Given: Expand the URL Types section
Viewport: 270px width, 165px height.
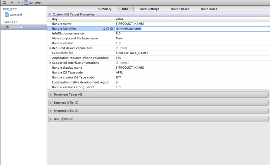Looking at the screenshot, I should pos(51,119).
